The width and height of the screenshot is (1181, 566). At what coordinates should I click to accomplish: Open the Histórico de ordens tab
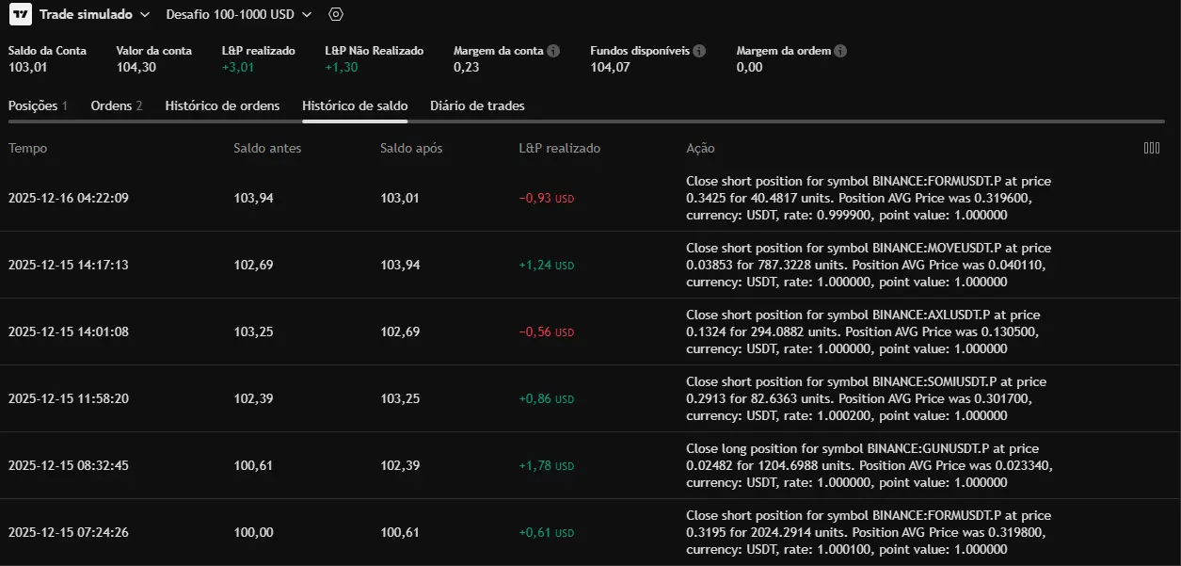tap(222, 105)
